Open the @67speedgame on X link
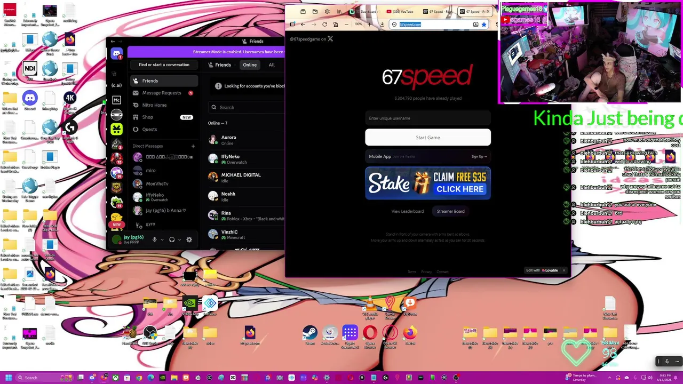Screen dimensions: 683x384 click(x=312, y=39)
